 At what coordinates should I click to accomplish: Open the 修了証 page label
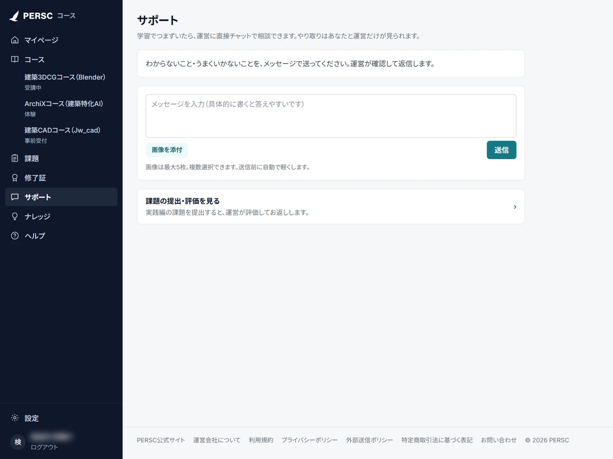[35, 178]
